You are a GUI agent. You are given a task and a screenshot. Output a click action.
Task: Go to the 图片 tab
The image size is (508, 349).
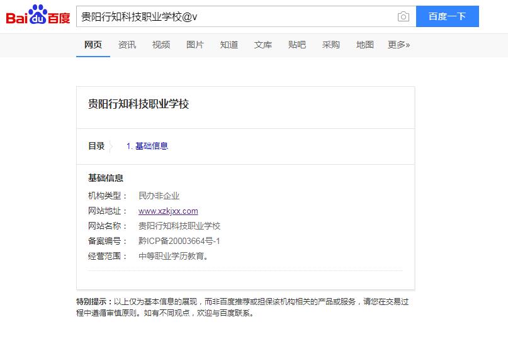(x=195, y=45)
